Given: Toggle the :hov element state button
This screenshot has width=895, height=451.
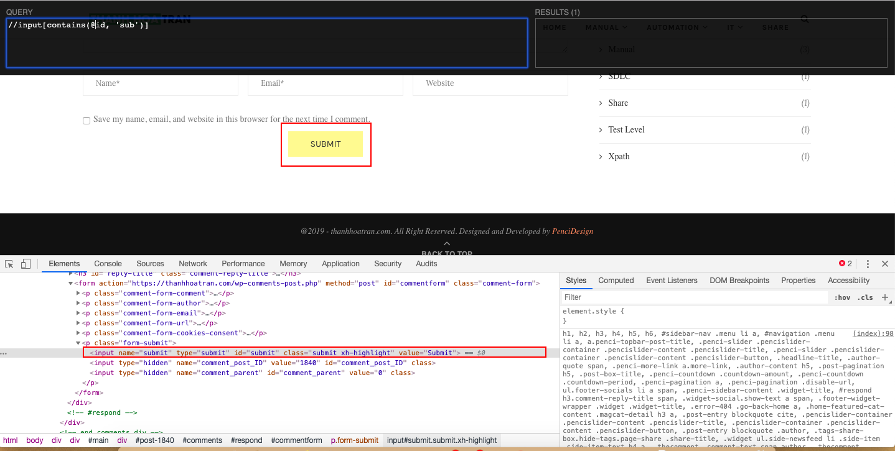Looking at the screenshot, I should coord(842,297).
